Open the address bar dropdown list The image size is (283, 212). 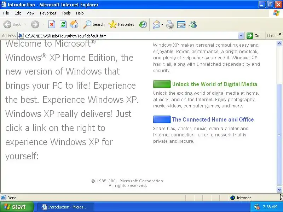241,36
